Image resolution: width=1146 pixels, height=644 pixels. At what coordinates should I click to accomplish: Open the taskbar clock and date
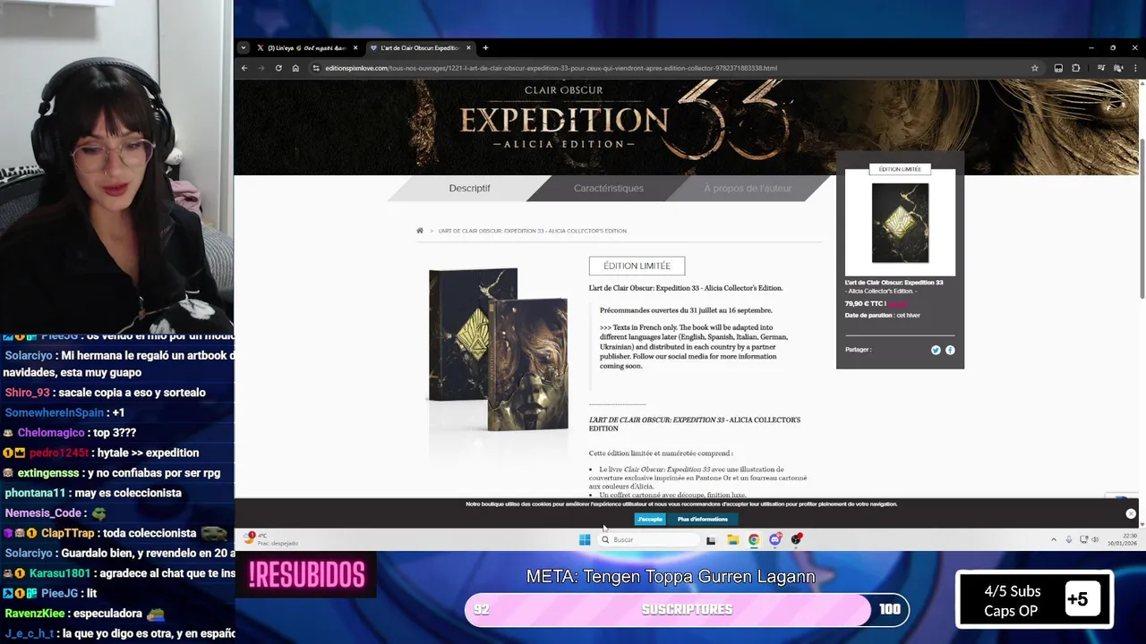pos(1121,539)
